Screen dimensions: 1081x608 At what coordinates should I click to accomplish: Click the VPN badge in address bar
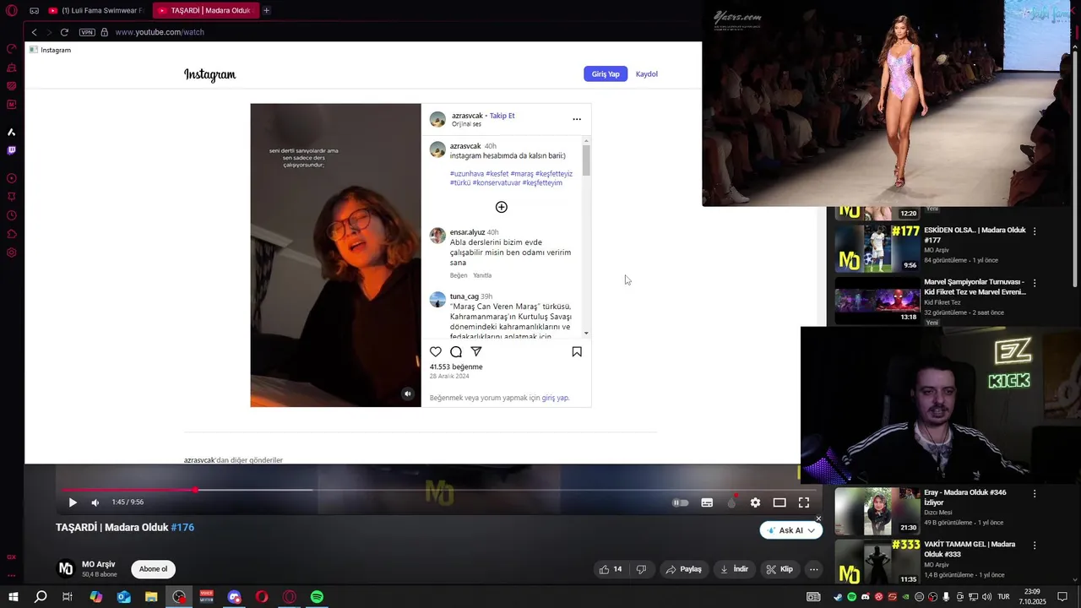(x=87, y=32)
